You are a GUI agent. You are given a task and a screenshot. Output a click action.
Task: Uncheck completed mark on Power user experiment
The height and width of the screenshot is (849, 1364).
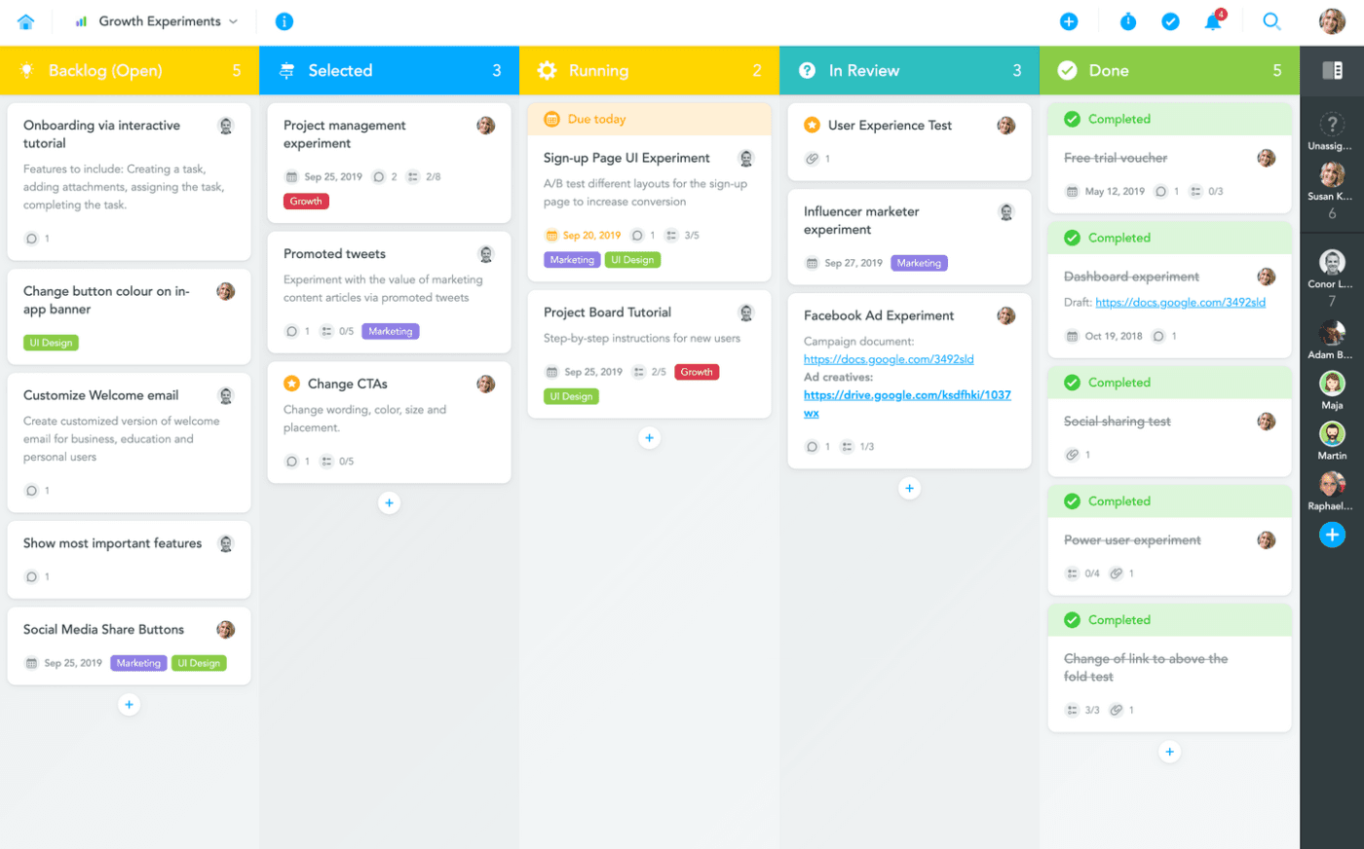(x=1072, y=501)
